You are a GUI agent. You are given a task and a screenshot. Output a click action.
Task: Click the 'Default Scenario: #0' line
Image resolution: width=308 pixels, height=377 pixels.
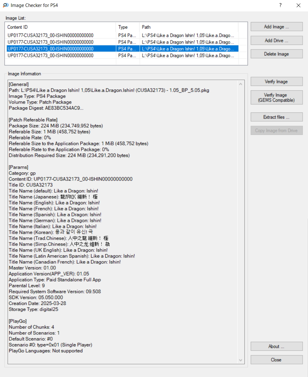[x=31, y=339]
